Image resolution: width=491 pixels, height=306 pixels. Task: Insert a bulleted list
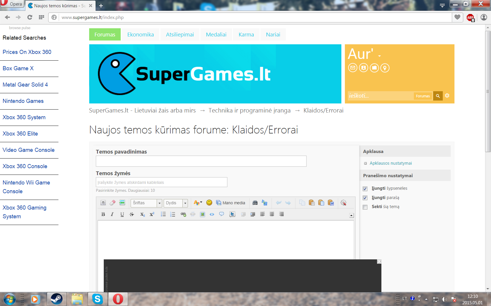click(x=163, y=214)
